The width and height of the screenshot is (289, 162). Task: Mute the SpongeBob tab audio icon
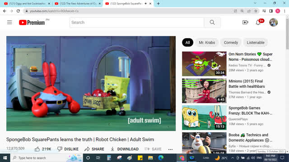[145, 4]
